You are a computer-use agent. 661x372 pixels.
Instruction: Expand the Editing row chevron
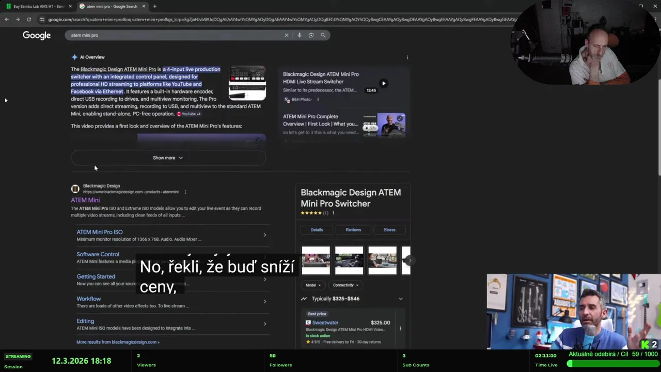[265, 324]
